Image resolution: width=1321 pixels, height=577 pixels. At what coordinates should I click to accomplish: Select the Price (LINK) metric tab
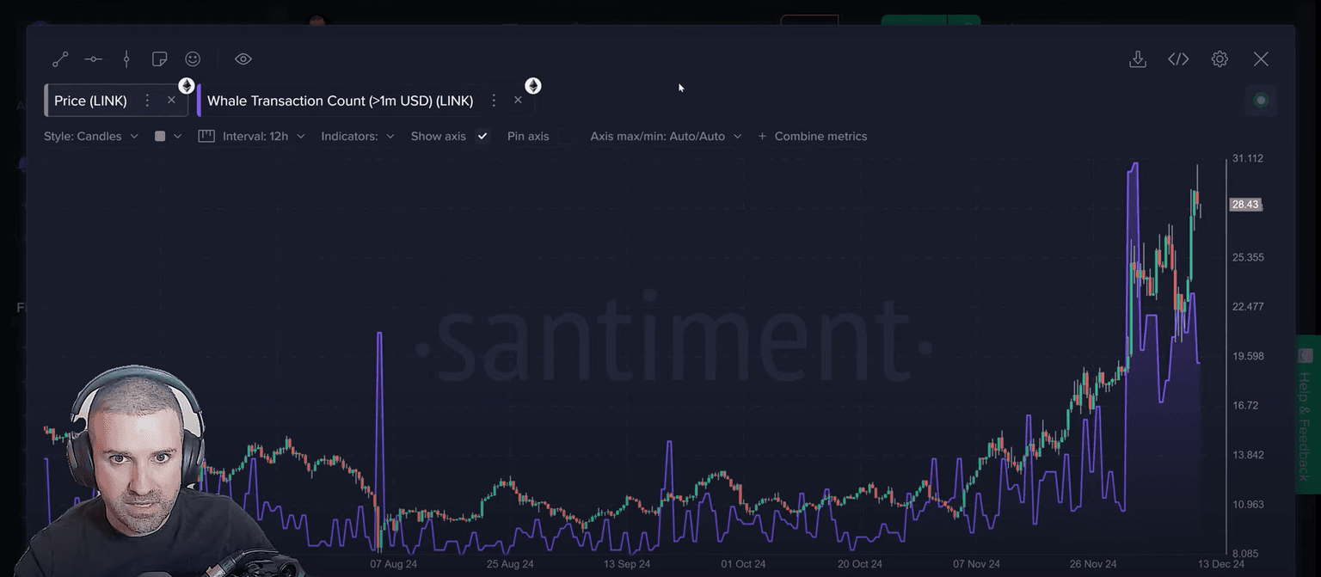pos(90,101)
